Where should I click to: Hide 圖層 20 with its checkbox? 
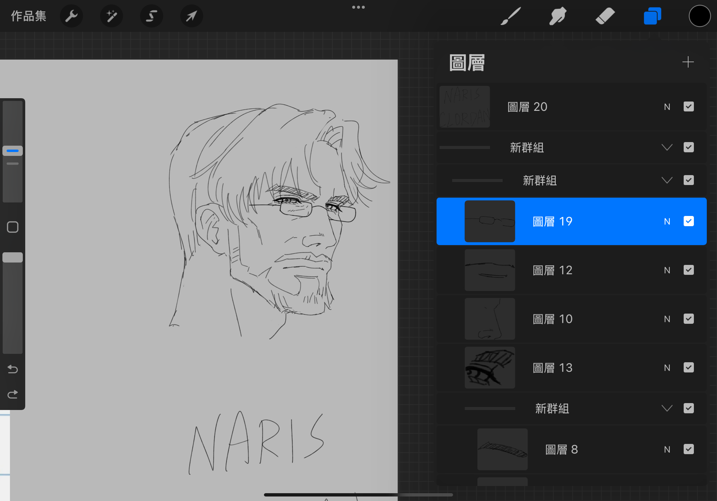688,107
